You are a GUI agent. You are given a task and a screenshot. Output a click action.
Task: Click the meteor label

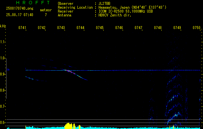pos(46,10)
